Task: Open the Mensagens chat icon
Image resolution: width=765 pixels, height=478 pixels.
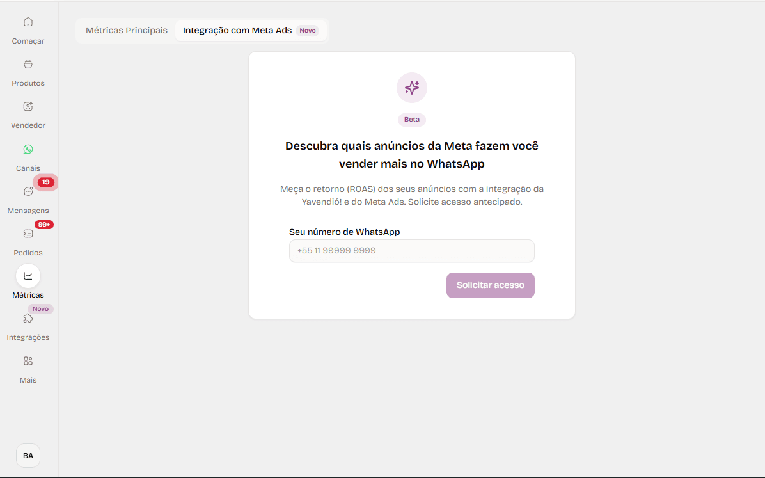Action: tap(28, 191)
